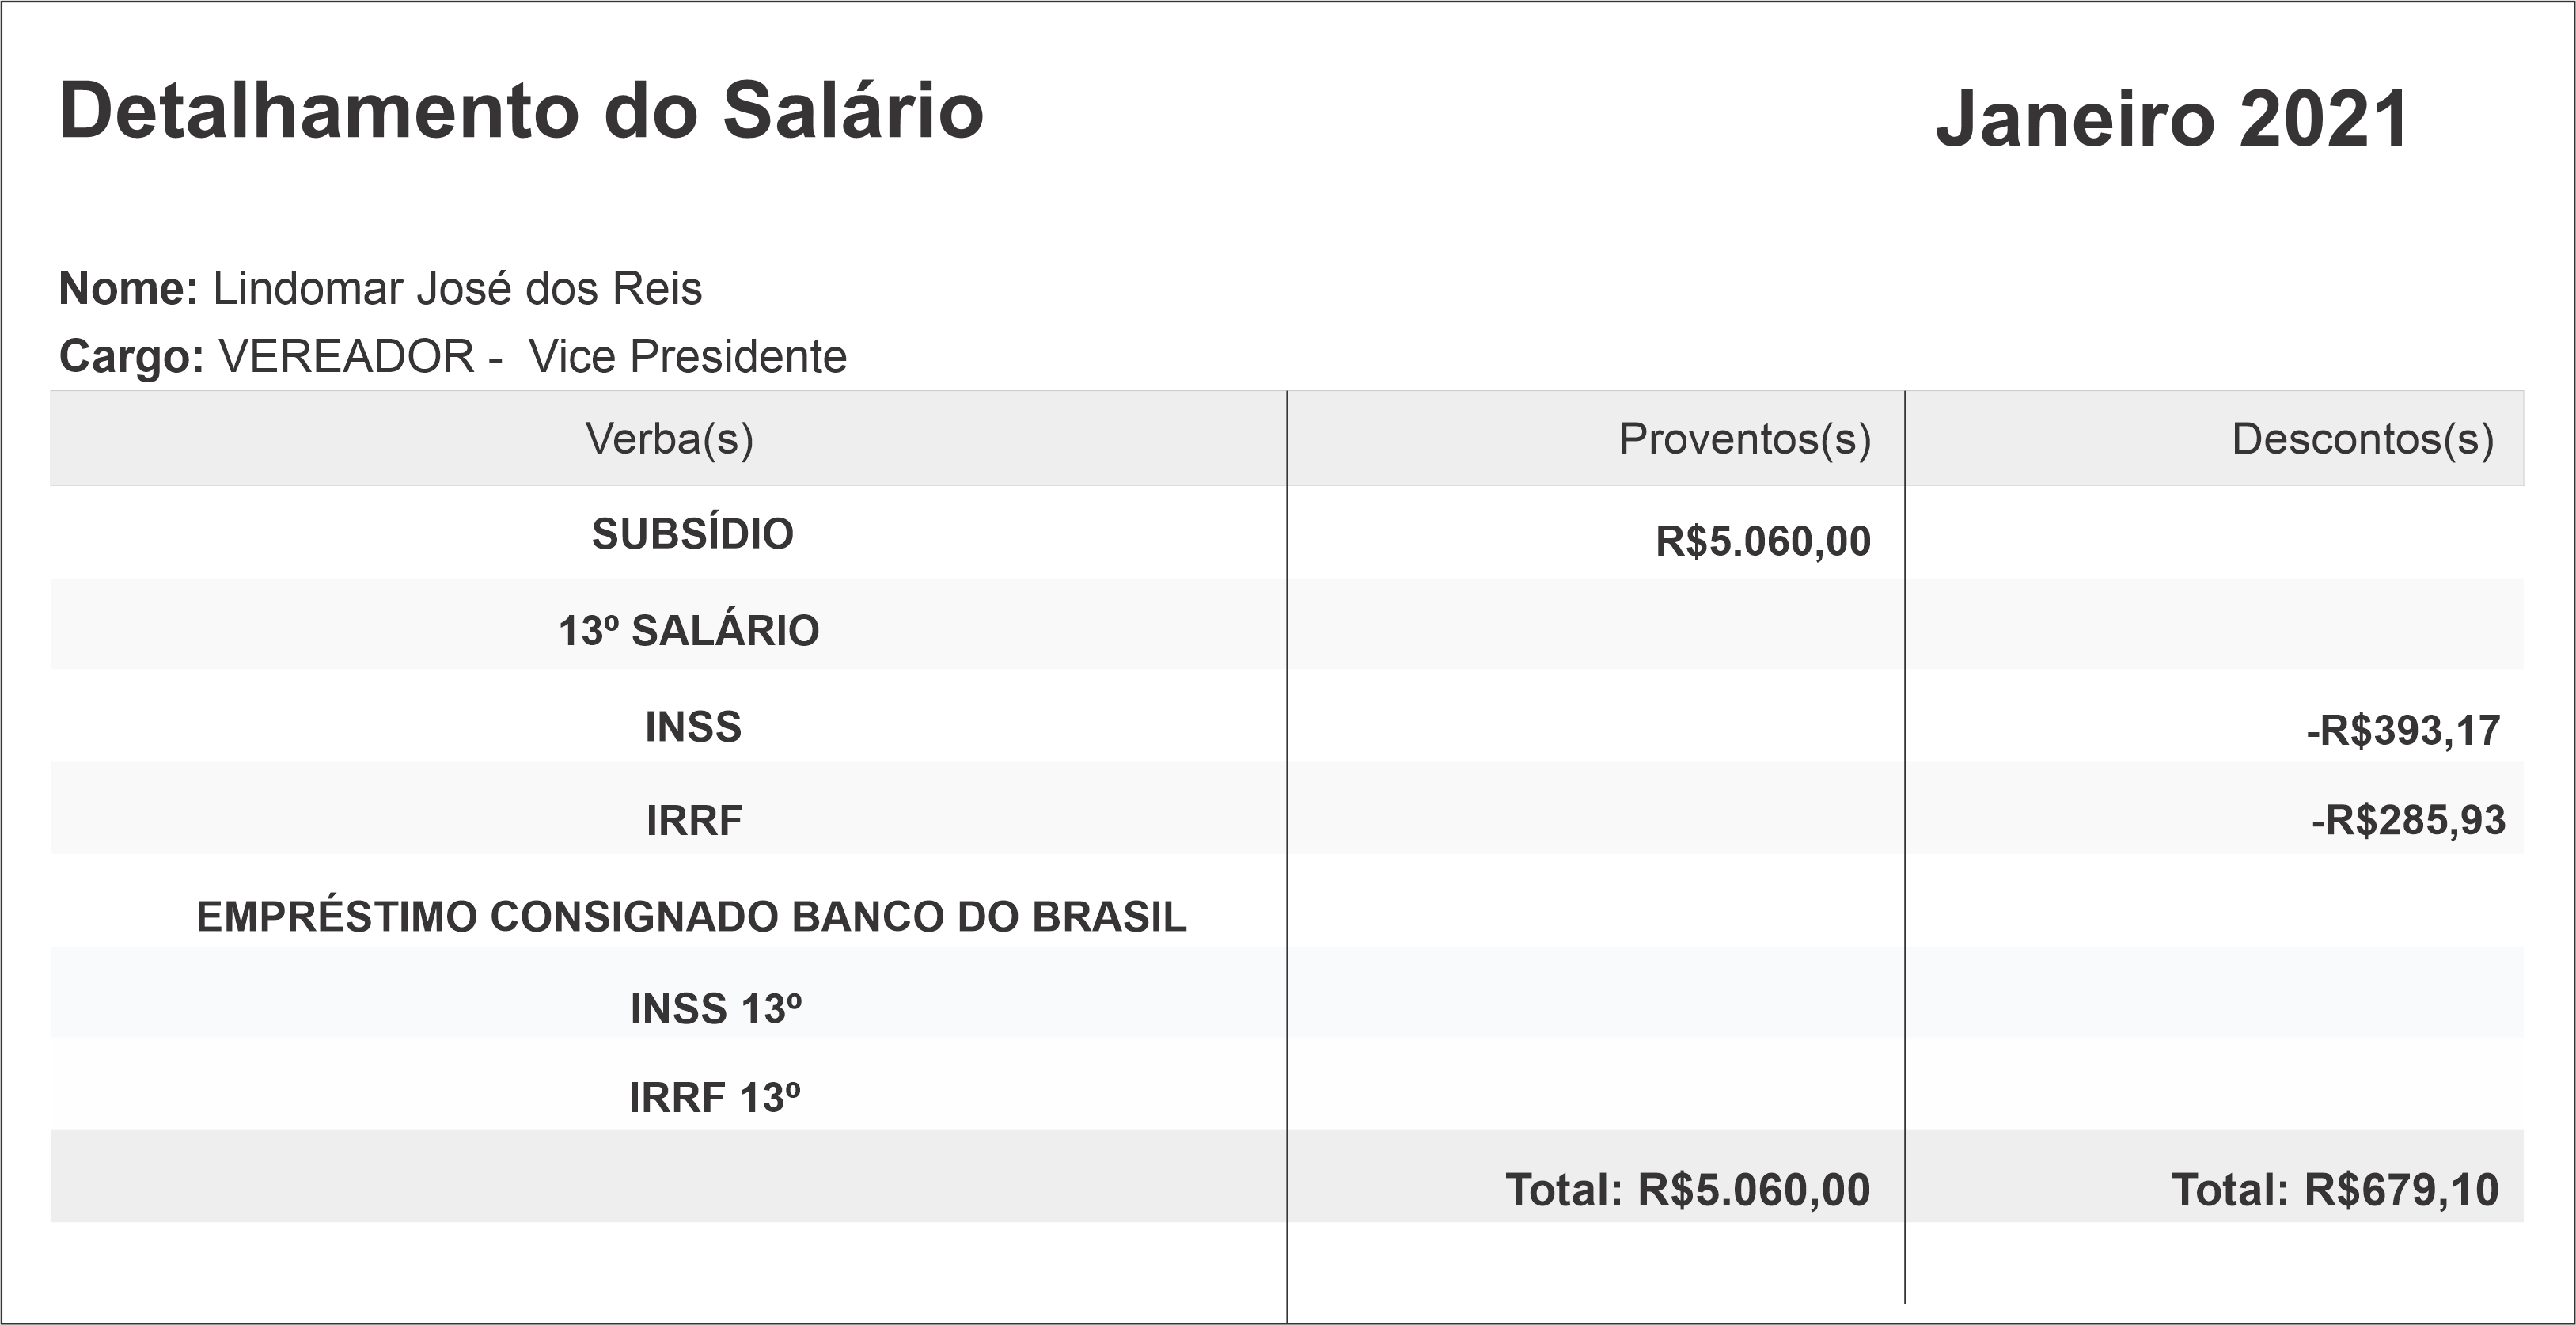Select the SUBSÍDIO row label

point(692,534)
